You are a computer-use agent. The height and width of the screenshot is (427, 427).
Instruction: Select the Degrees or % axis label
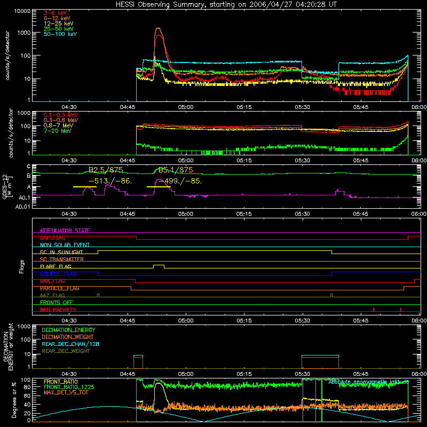14,400
